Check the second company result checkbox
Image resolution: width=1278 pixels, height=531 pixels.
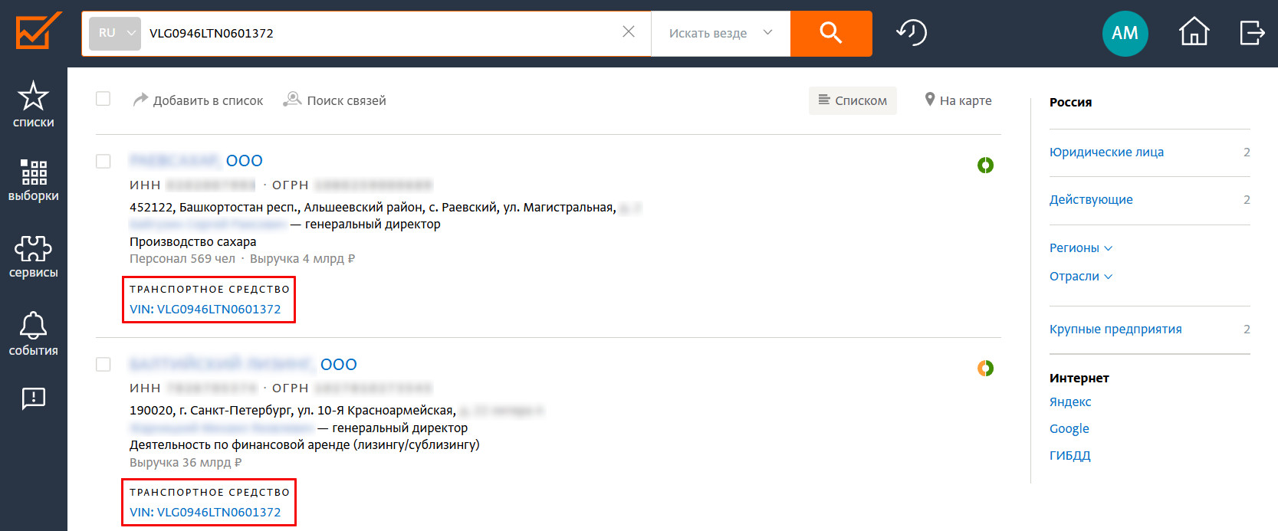tap(103, 364)
